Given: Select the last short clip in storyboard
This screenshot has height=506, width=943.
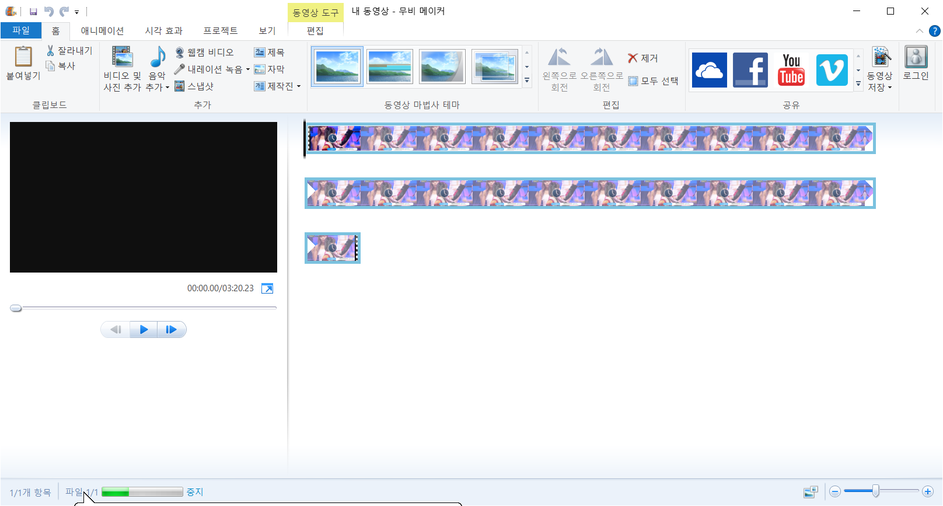Looking at the screenshot, I should [x=333, y=248].
